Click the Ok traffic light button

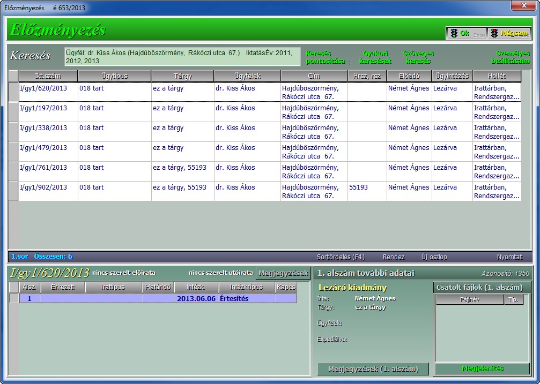click(465, 34)
